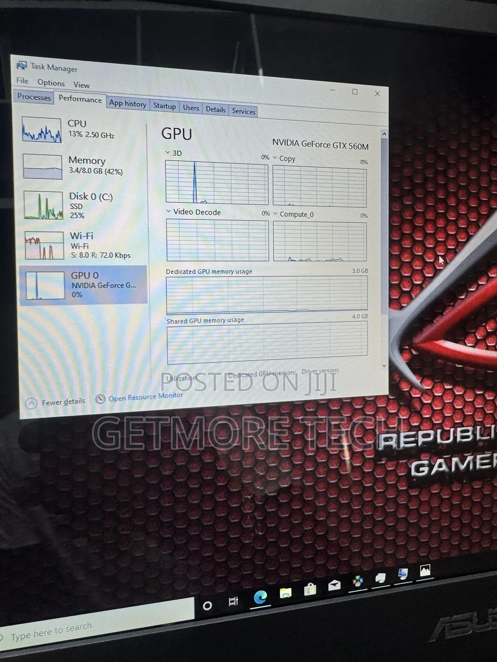The height and width of the screenshot is (662, 497).
Task: Switch to the Processes tab
Action: 34,97
